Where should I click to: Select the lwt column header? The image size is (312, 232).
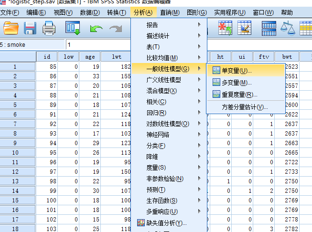click(x=116, y=57)
